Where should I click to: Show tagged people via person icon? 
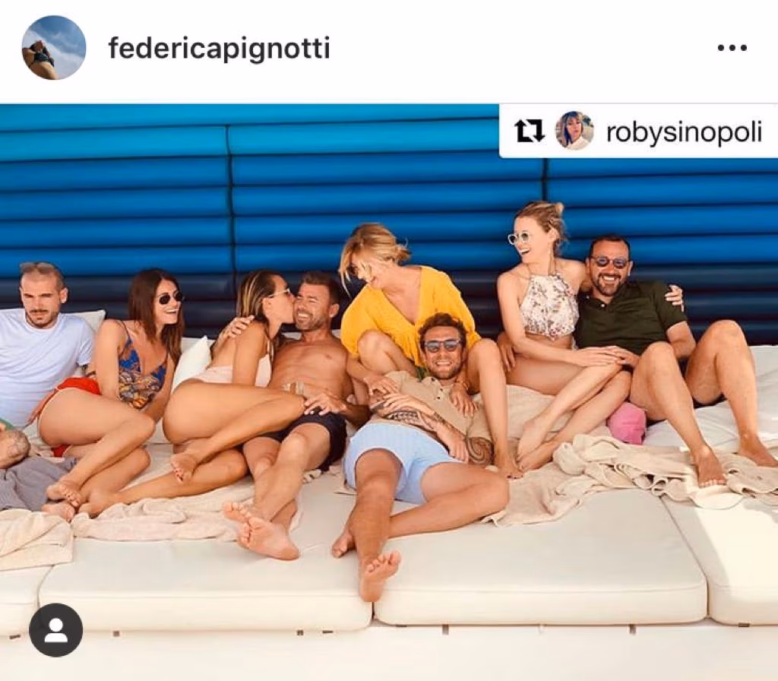pyautogui.click(x=55, y=630)
